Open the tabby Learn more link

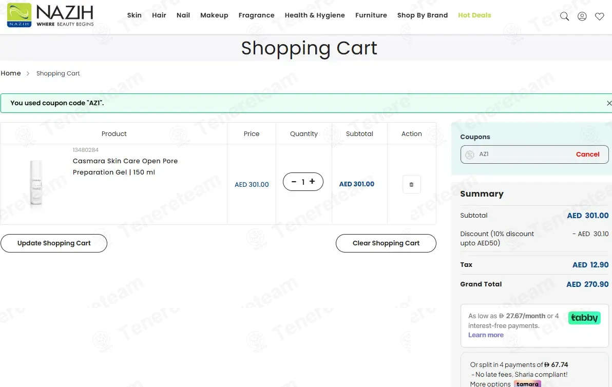(x=486, y=335)
